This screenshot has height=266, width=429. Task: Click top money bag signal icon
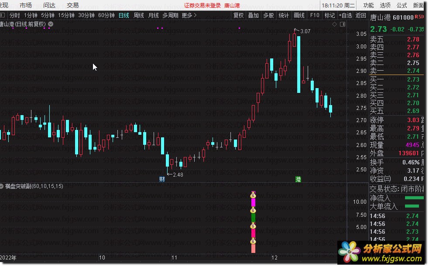(x=253, y=195)
